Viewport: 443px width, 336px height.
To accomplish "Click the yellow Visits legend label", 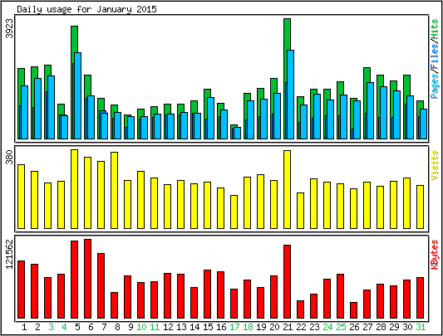I will coord(435,165).
